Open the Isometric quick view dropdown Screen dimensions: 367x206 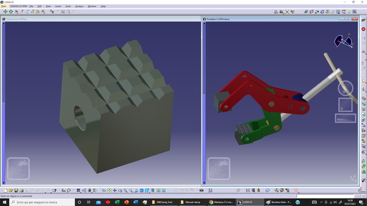tap(147, 191)
